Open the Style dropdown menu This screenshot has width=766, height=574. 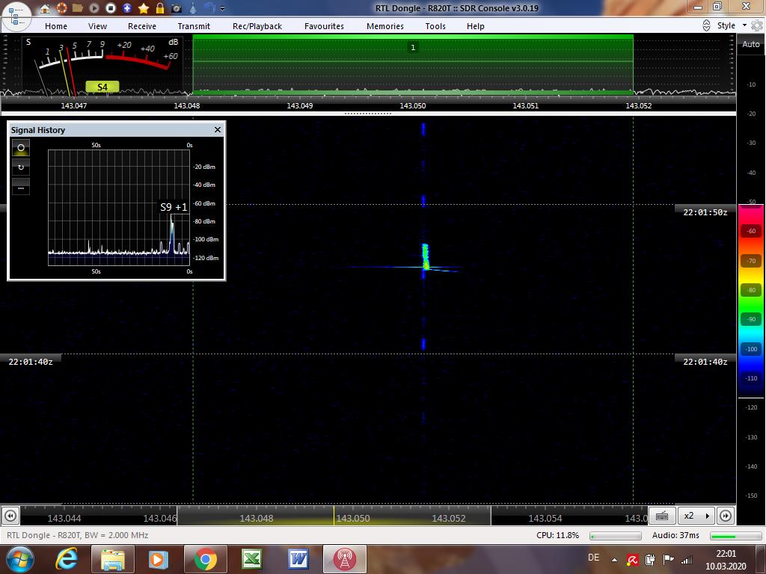[732, 25]
